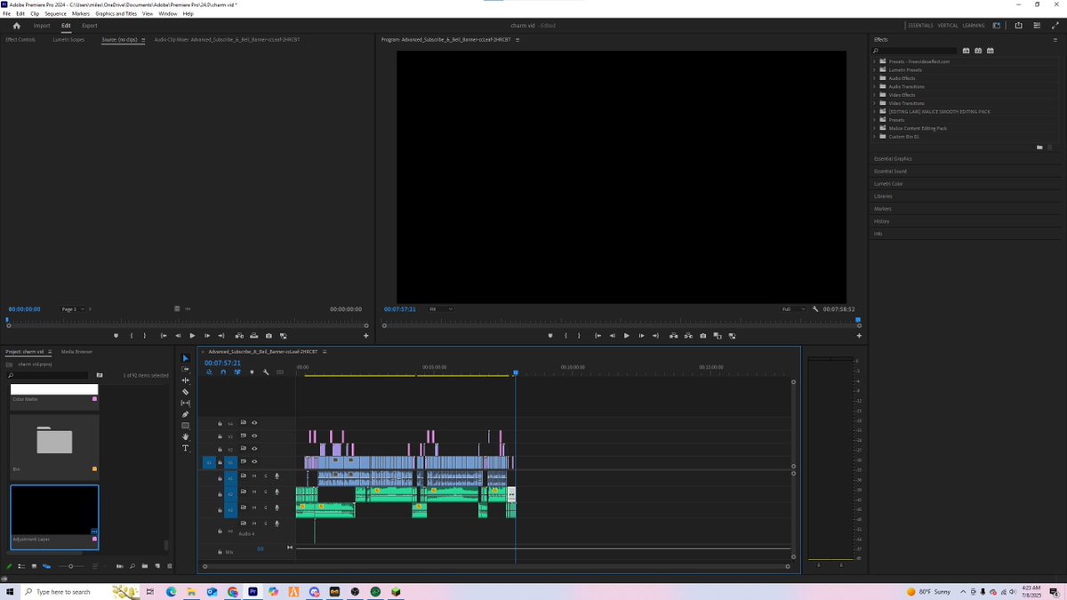The image size is (1067, 600).
Task: Solo the A2 audio track
Action: (265, 492)
